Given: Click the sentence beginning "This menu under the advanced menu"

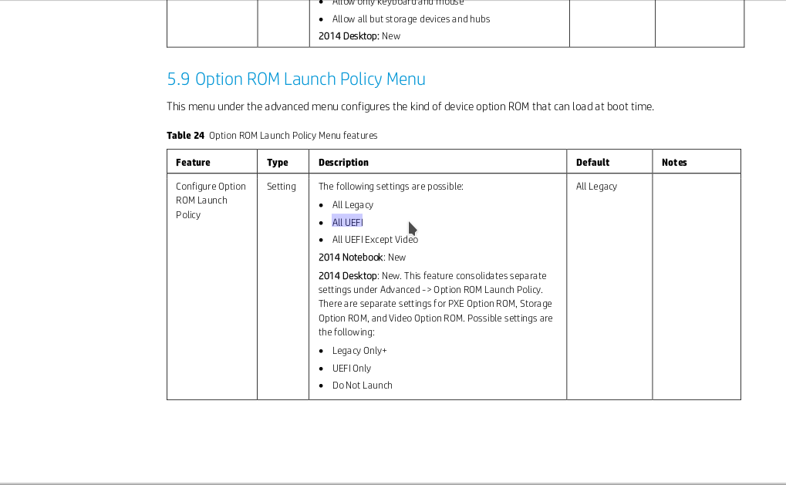Looking at the screenshot, I should point(410,106).
